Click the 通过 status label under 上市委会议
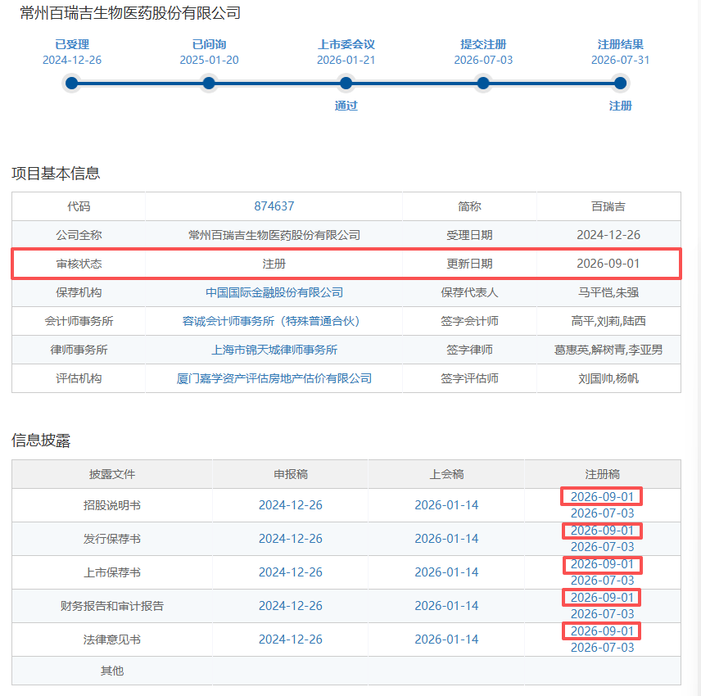The width and height of the screenshot is (701, 696). (x=346, y=106)
